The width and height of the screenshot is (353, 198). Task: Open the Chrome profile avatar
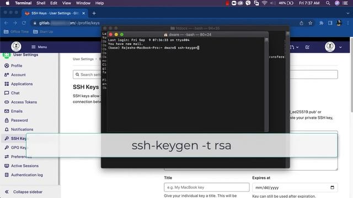(339, 23)
